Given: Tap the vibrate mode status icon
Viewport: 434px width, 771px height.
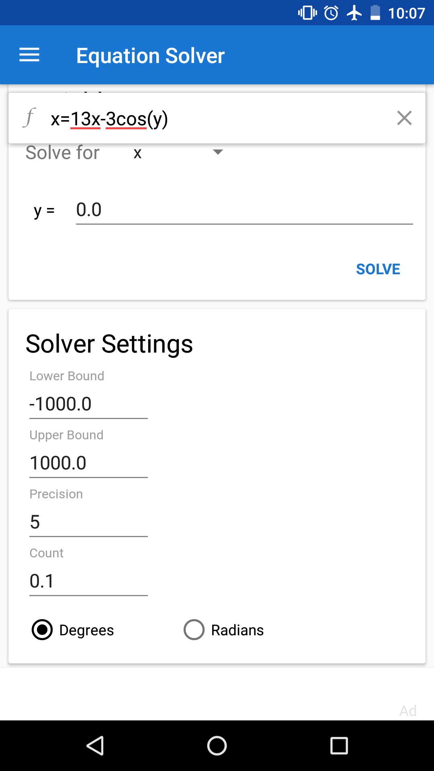Looking at the screenshot, I should (307, 13).
